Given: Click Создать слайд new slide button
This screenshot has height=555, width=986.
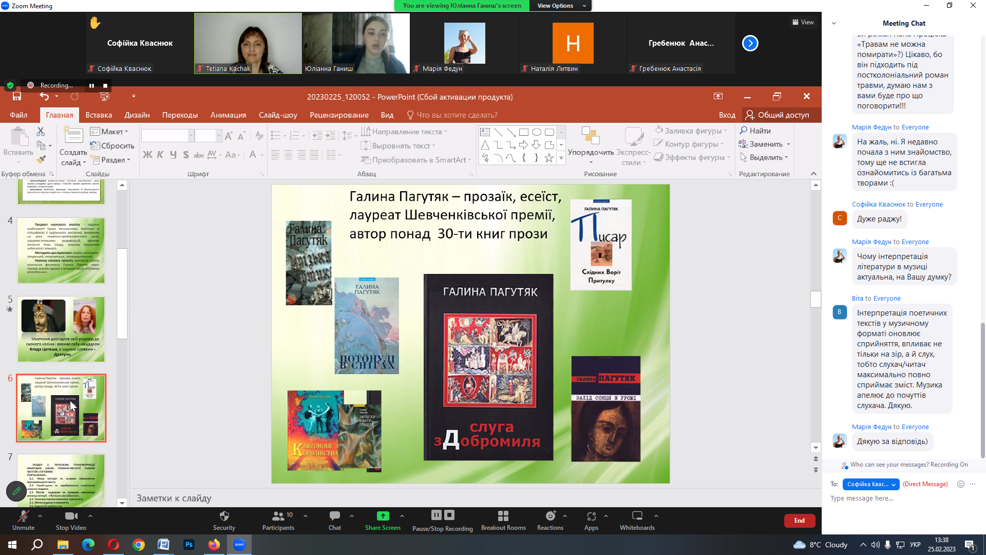Looking at the screenshot, I should pyautogui.click(x=73, y=147).
